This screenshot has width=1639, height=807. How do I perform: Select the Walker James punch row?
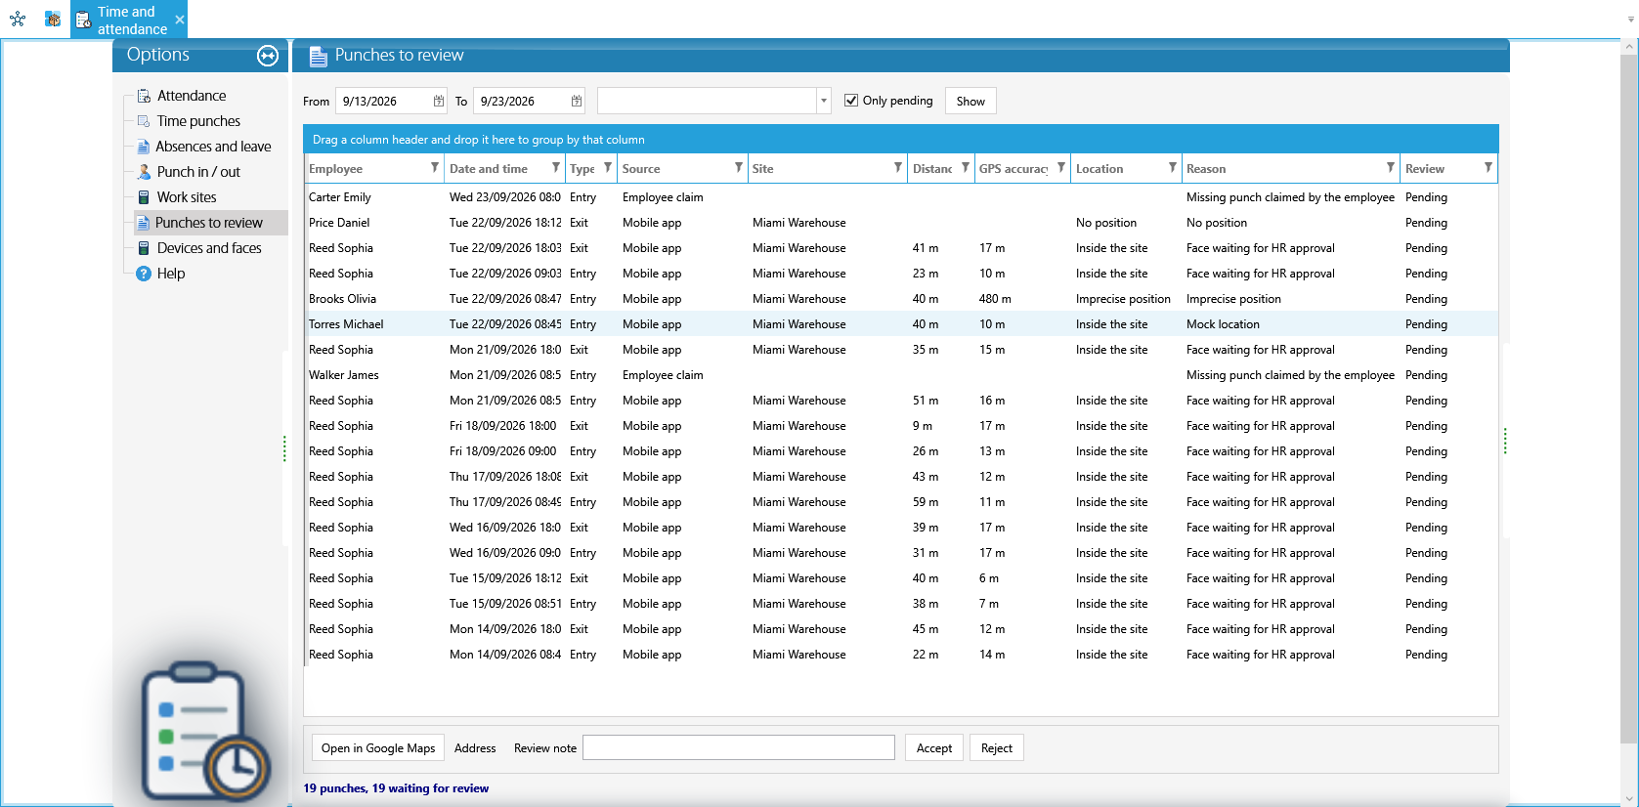900,375
